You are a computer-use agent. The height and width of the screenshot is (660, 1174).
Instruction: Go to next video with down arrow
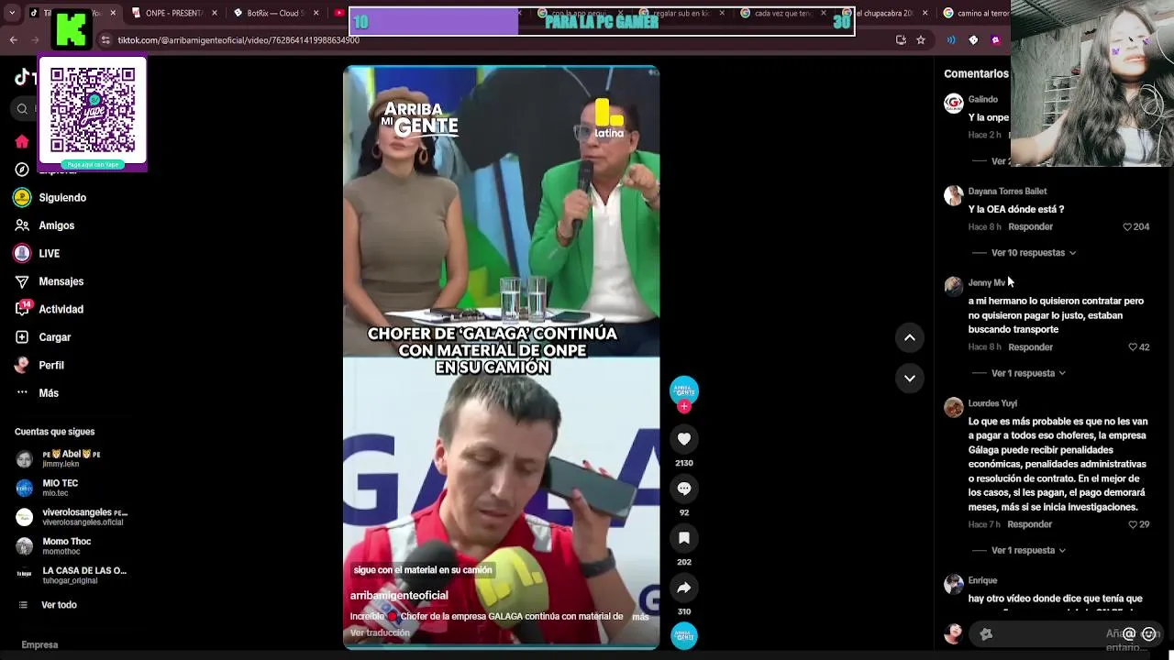910,378
